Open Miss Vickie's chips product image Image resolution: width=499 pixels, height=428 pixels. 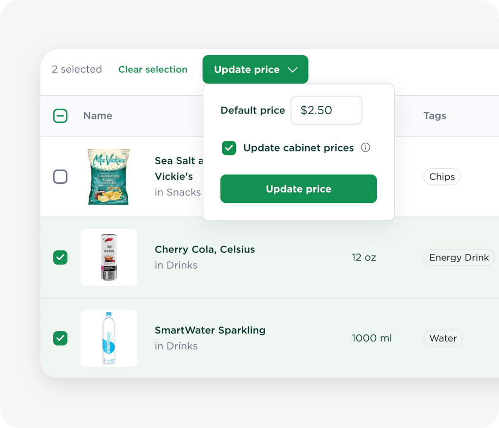(109, 177)
